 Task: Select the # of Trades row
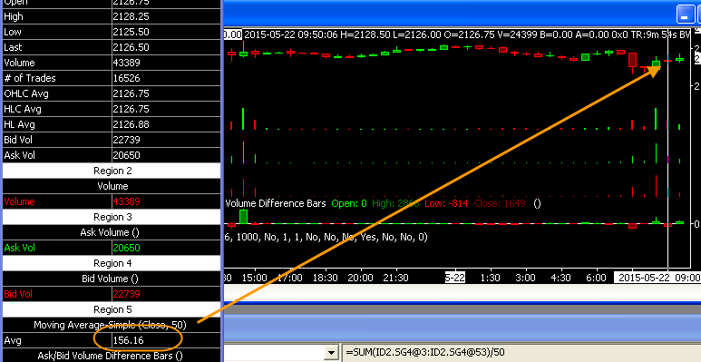tap(112, 78)
